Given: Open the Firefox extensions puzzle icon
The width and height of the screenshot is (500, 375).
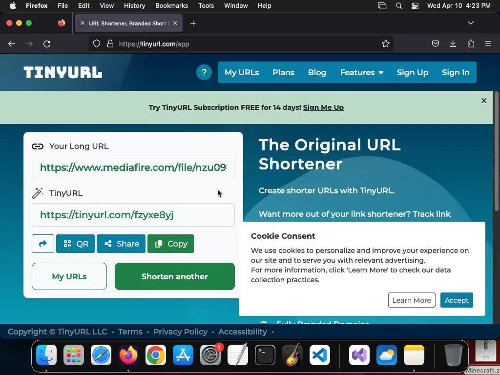Looking at the screenshot, I should click(471, 44).
